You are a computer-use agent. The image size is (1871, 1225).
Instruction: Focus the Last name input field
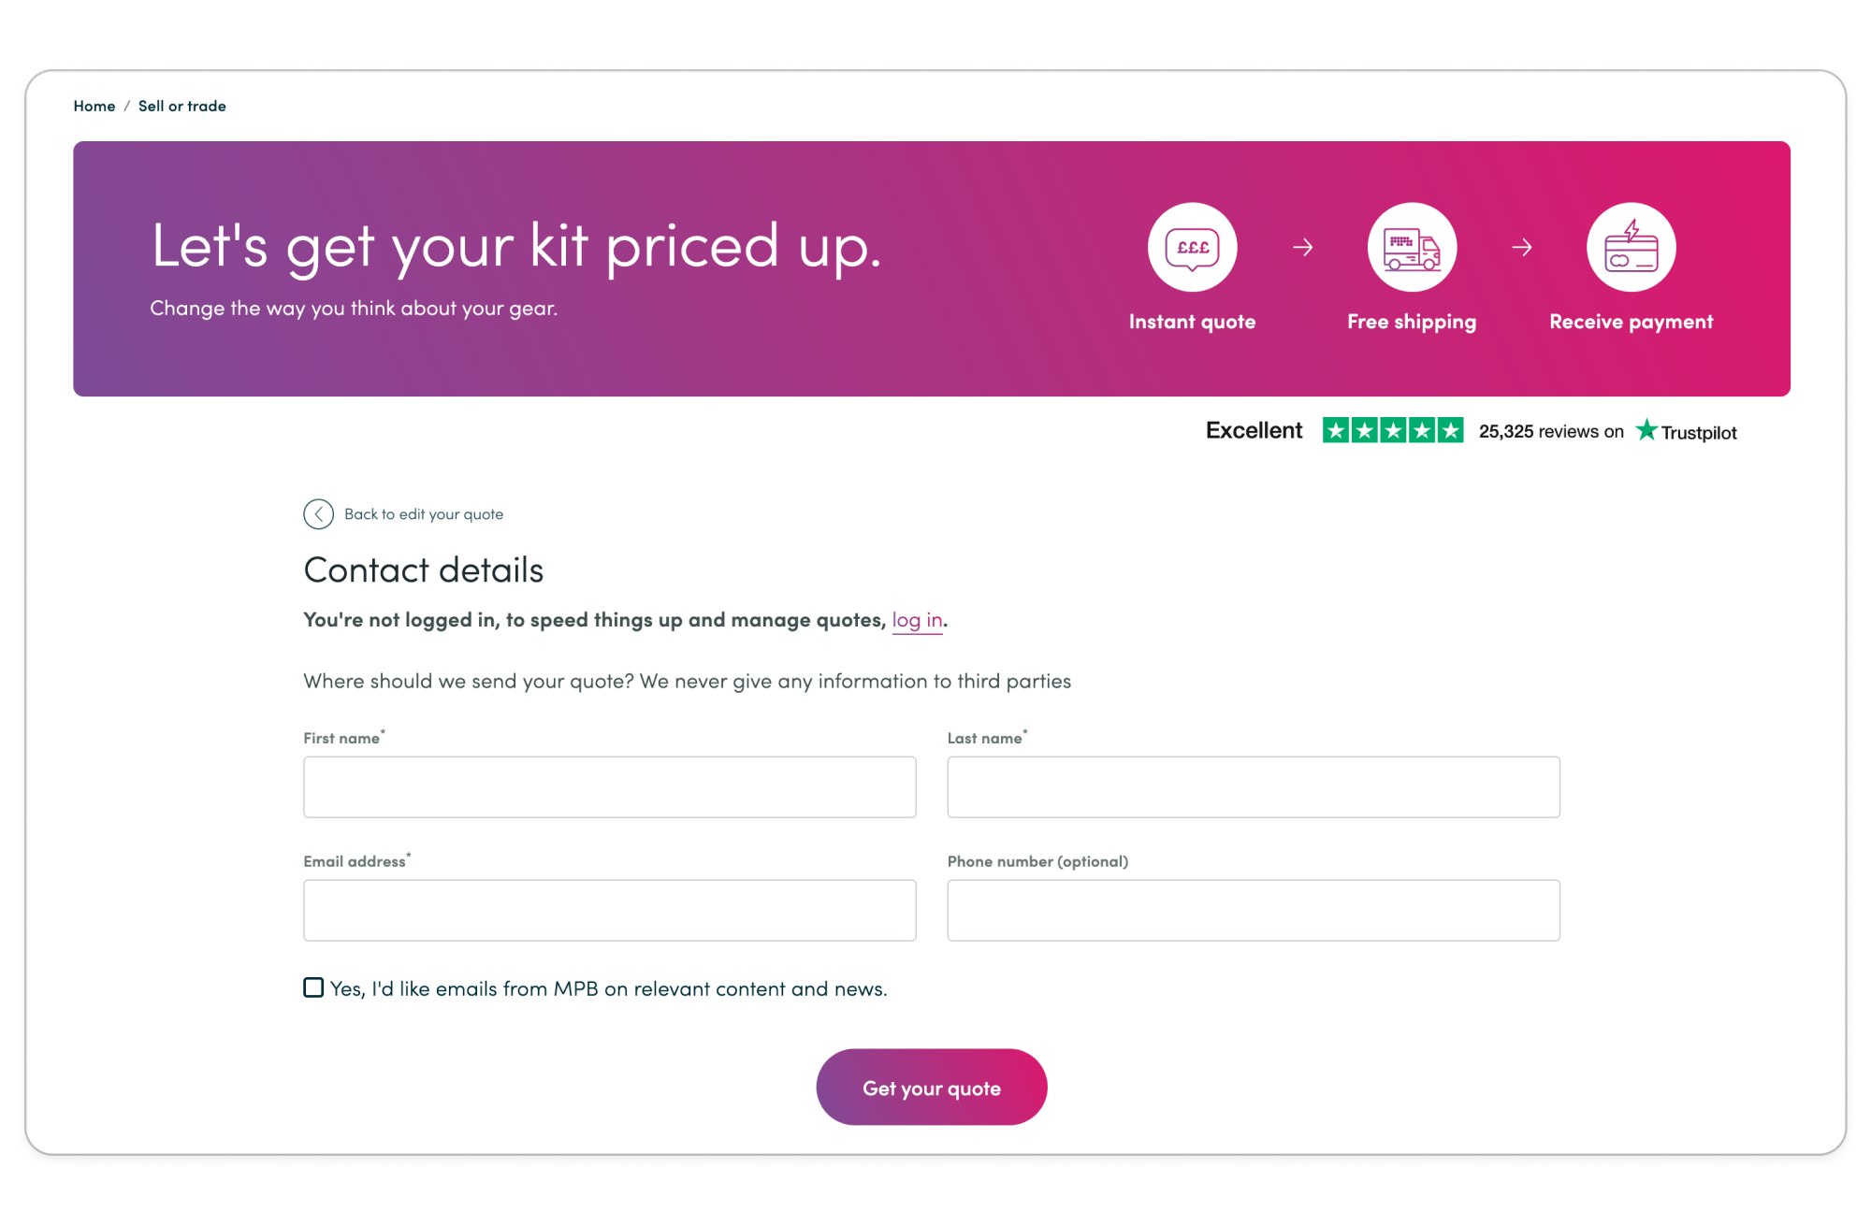[x=1253, y=787]
